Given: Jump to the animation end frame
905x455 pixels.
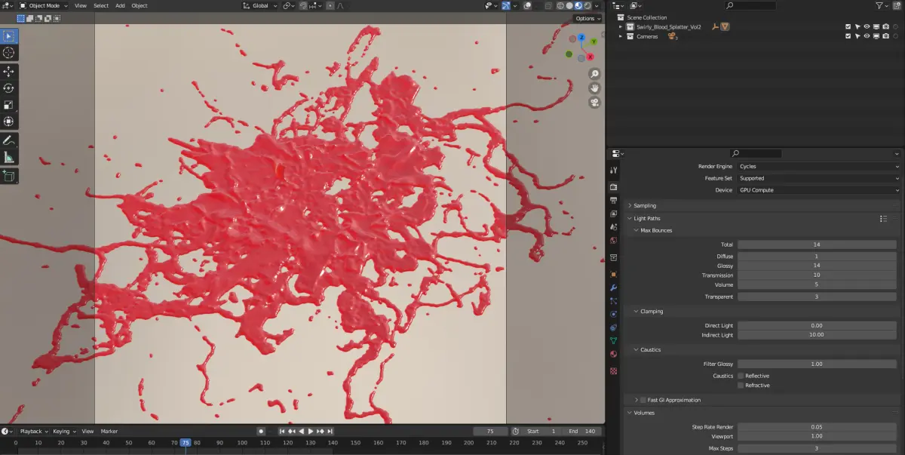Looking at the screenshot, I should point(330,431).
